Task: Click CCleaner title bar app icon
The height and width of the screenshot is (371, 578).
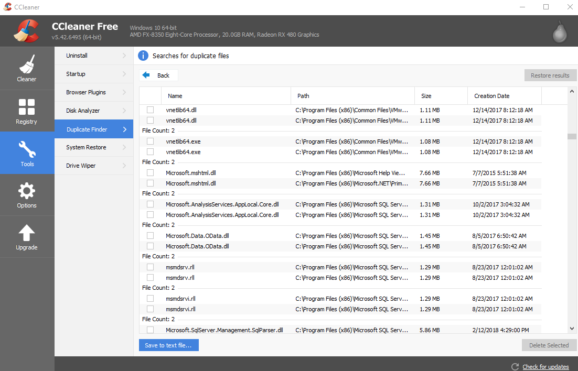Action: point(7,7)
